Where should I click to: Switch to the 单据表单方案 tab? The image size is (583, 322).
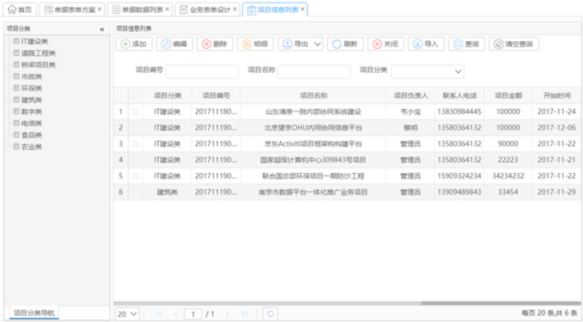tap(71, 9)
